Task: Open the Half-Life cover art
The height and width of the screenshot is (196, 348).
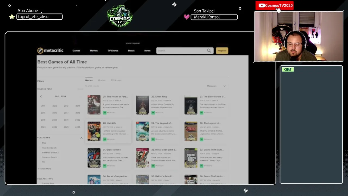Action: pyautogui.click(x=94, y=131)
